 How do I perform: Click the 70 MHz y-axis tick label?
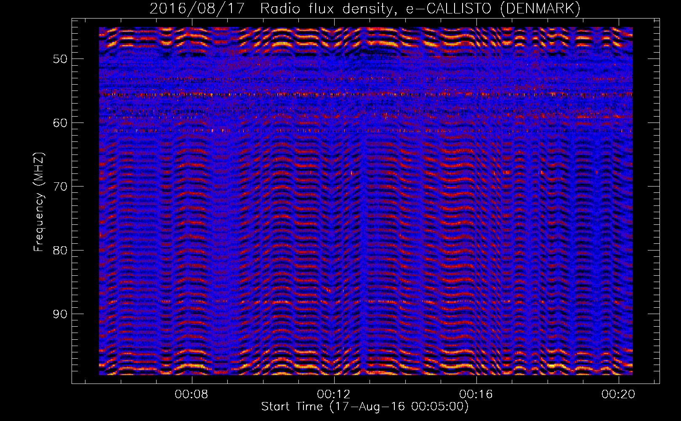60,187
